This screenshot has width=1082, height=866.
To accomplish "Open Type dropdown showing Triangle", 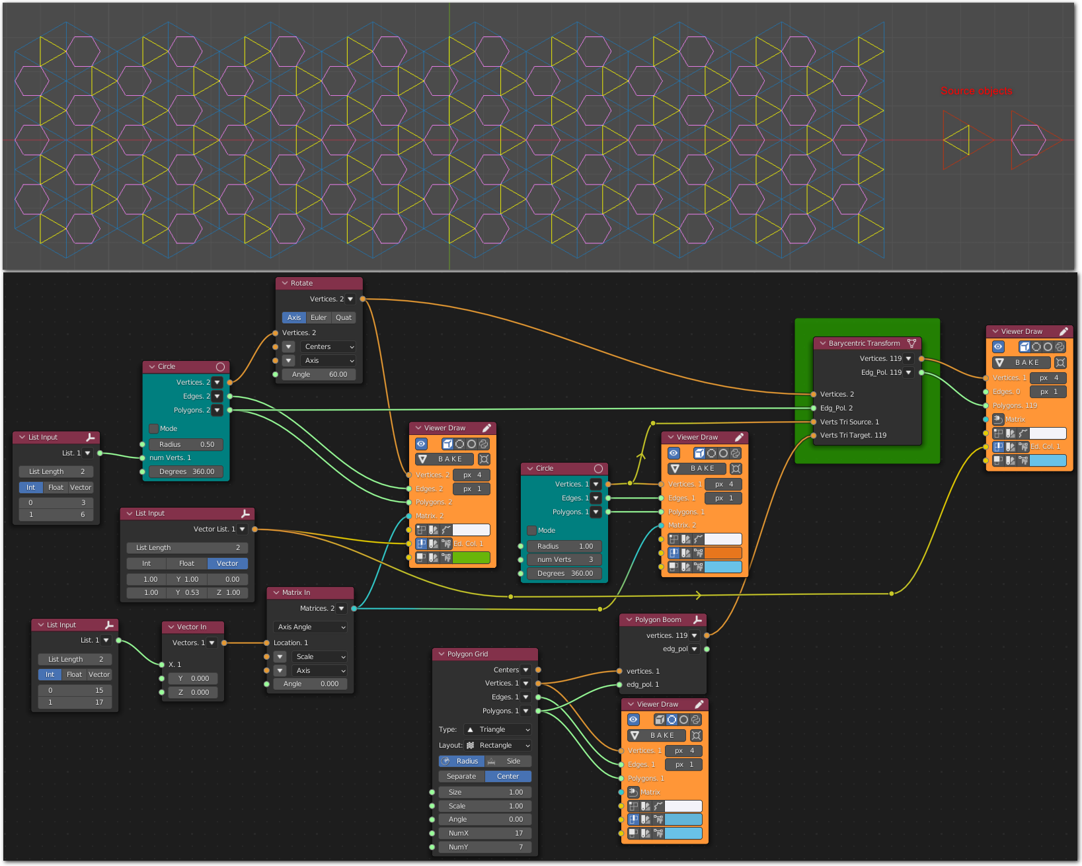I will coord(498,729).
